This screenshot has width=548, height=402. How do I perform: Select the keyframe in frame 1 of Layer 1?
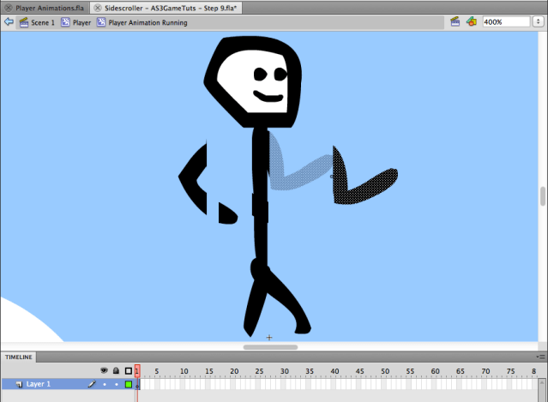click(x=137, y=385)
